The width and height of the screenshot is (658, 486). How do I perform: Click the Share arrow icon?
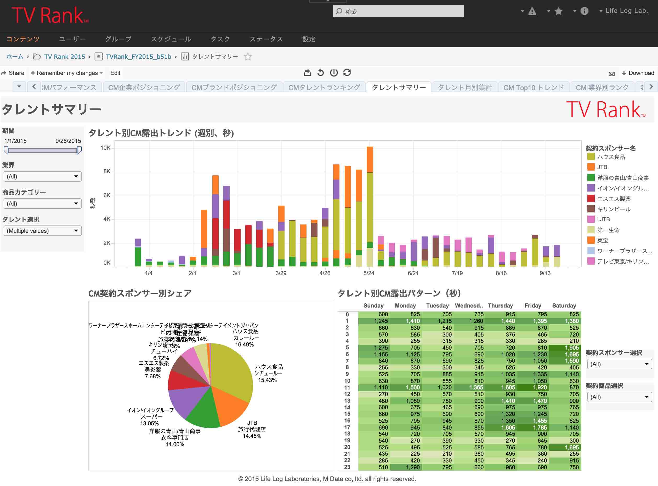tap(4, 73)
